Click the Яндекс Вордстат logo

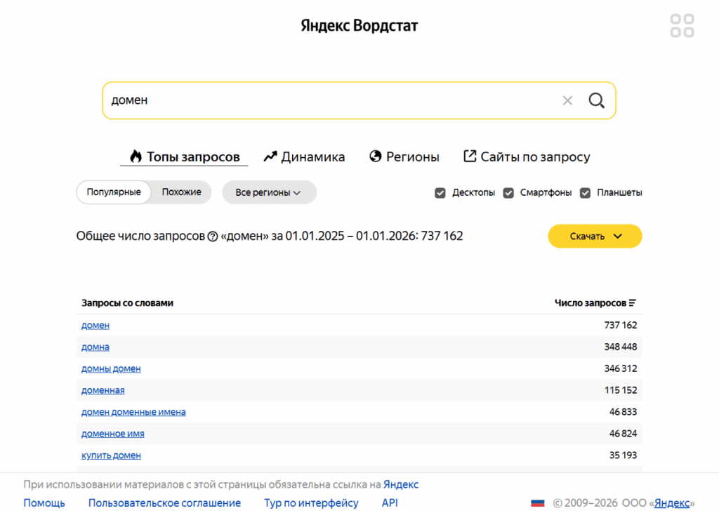point(359,26)
